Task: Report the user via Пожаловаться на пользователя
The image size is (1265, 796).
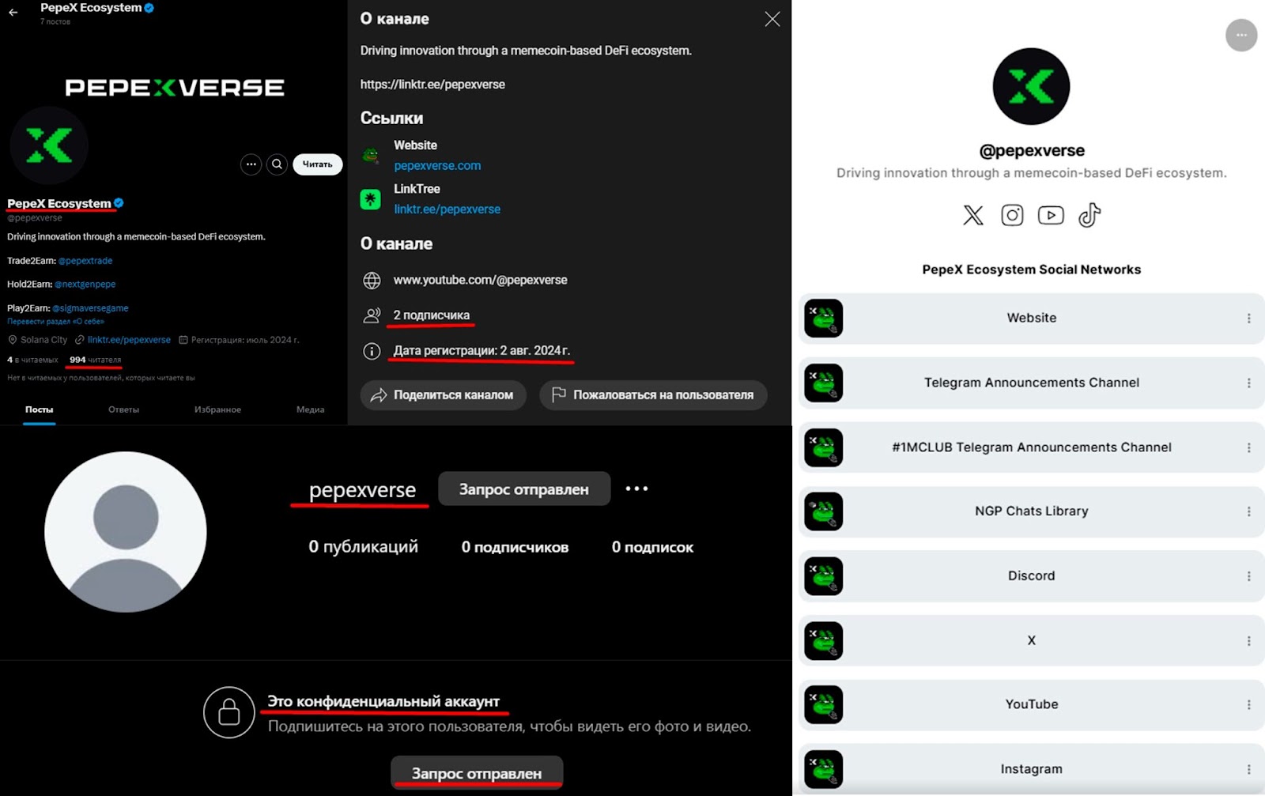Action: coord(653,394)
